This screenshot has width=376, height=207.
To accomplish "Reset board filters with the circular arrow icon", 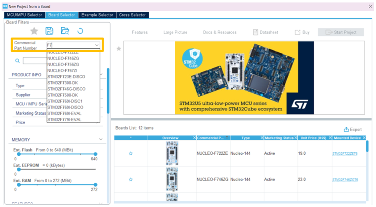I will [x=80, y=31].
